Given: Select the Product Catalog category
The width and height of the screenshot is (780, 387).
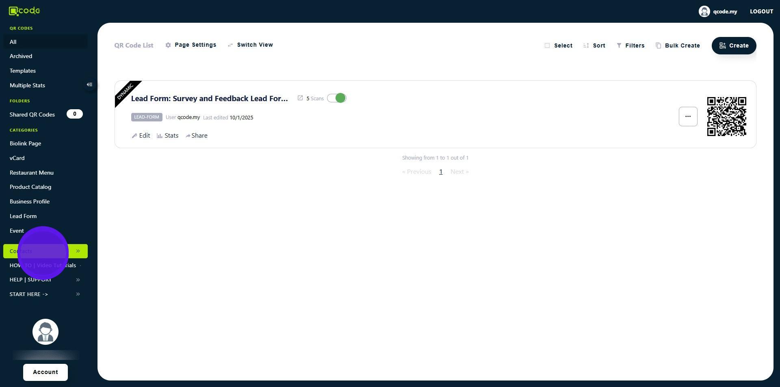Looking at the screenshot, I should pyautogui.click(x=30, y=187).
